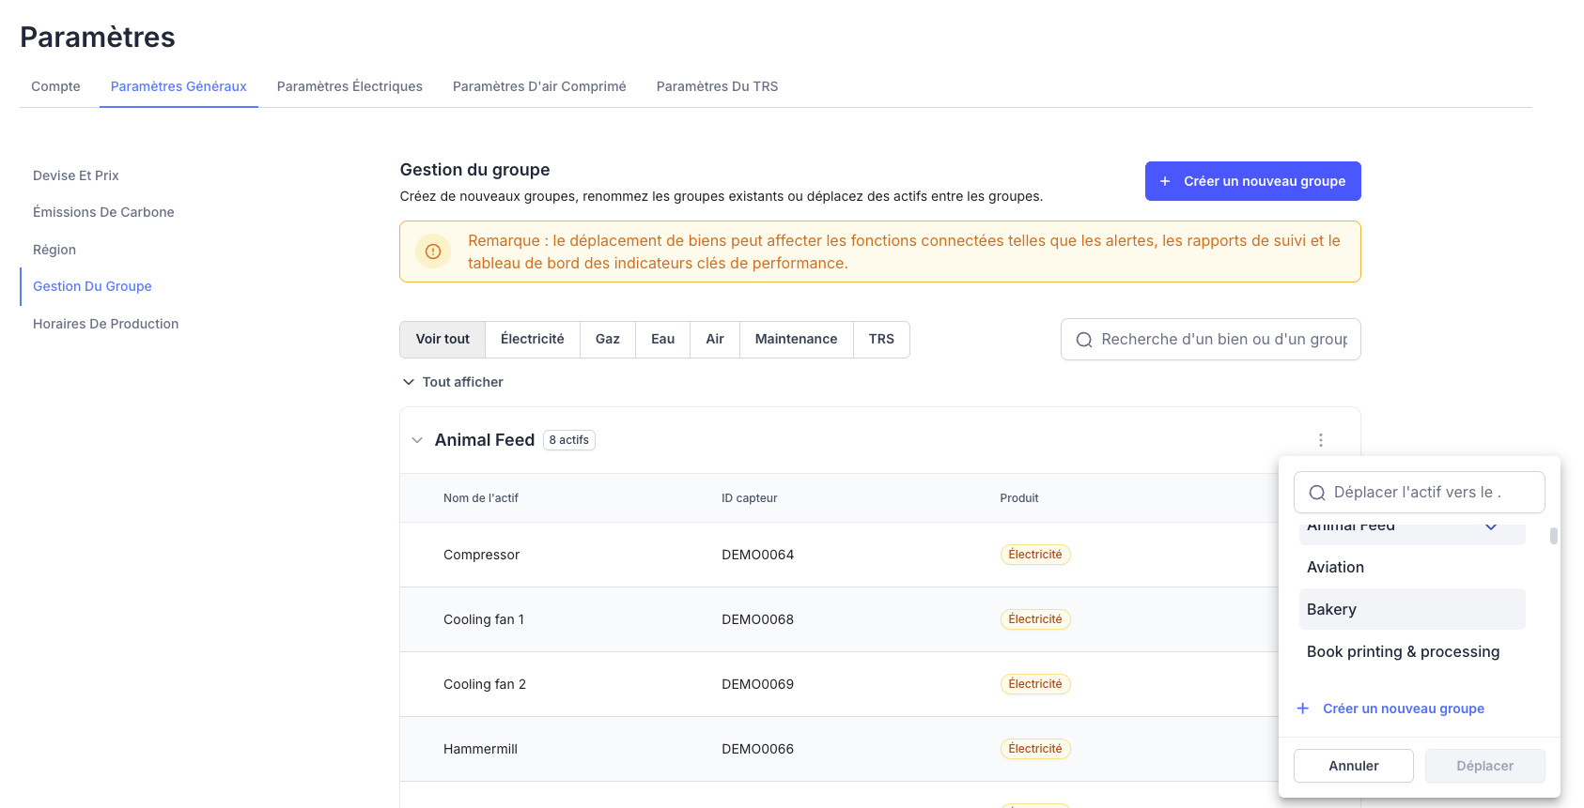Expand the Tout afficher toggle
1584x808 pixels.
point(409,382)
